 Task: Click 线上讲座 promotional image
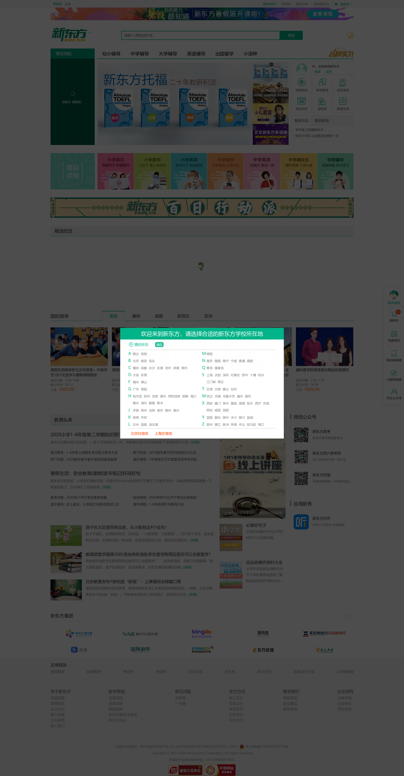pos(252,478)
